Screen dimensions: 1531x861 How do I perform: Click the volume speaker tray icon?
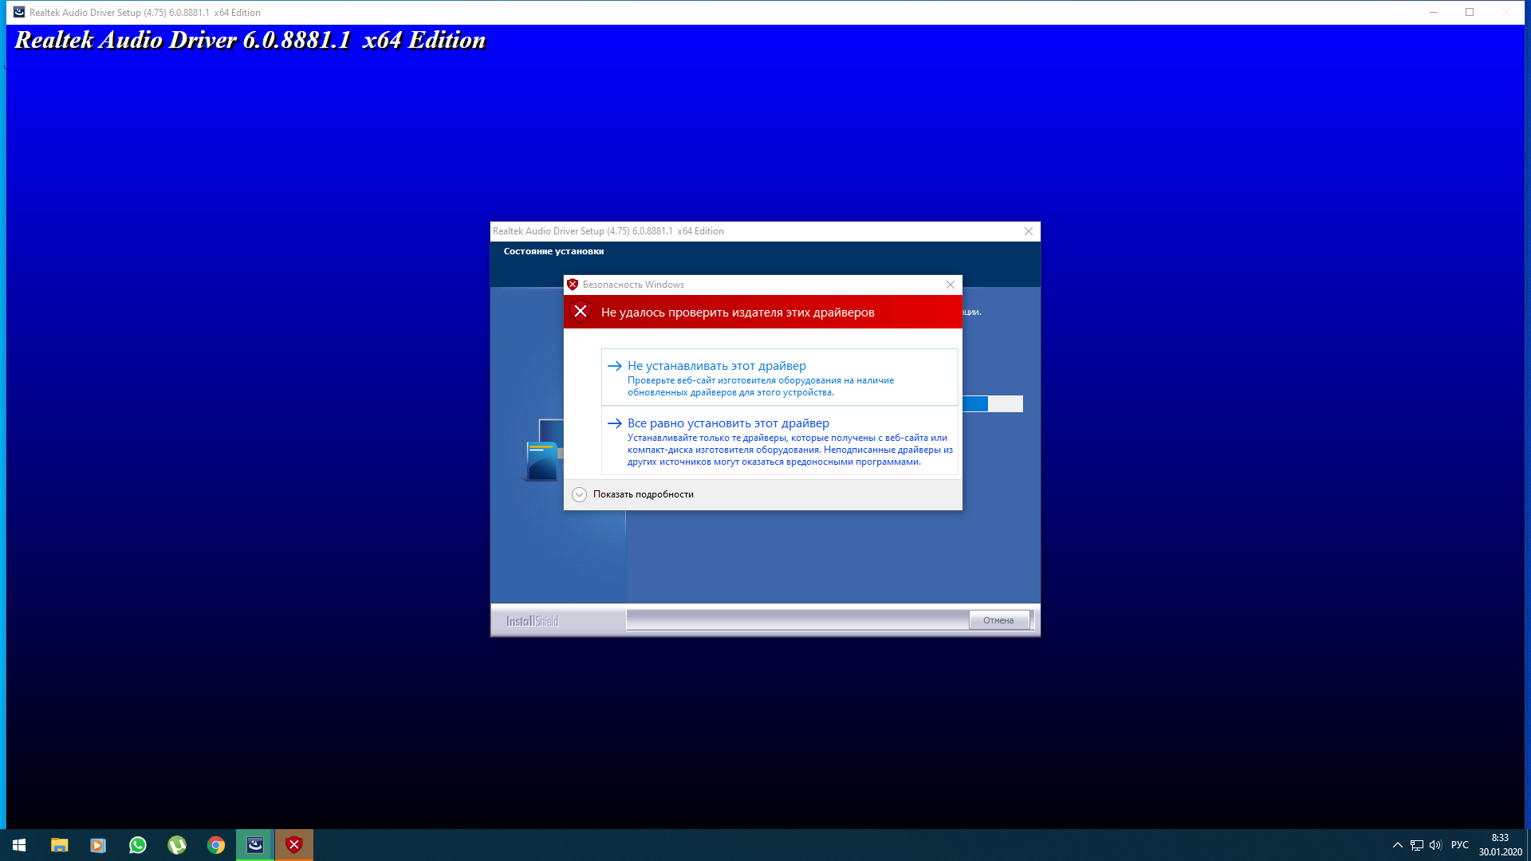[1435, 845]
